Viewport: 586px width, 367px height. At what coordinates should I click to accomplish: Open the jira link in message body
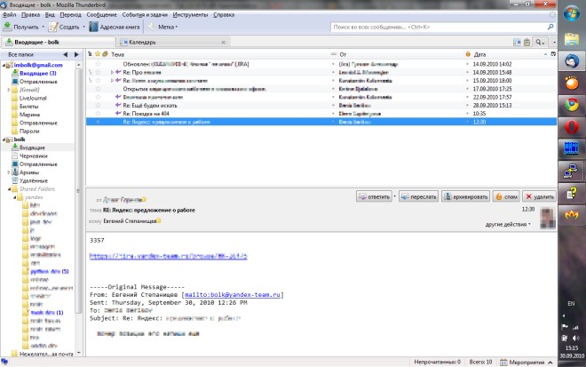168,256
